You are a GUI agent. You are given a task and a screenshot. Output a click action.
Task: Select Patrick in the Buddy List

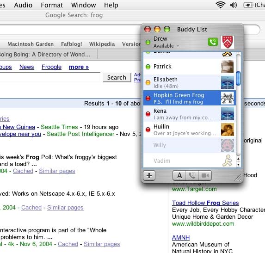[x=190, y=67]
